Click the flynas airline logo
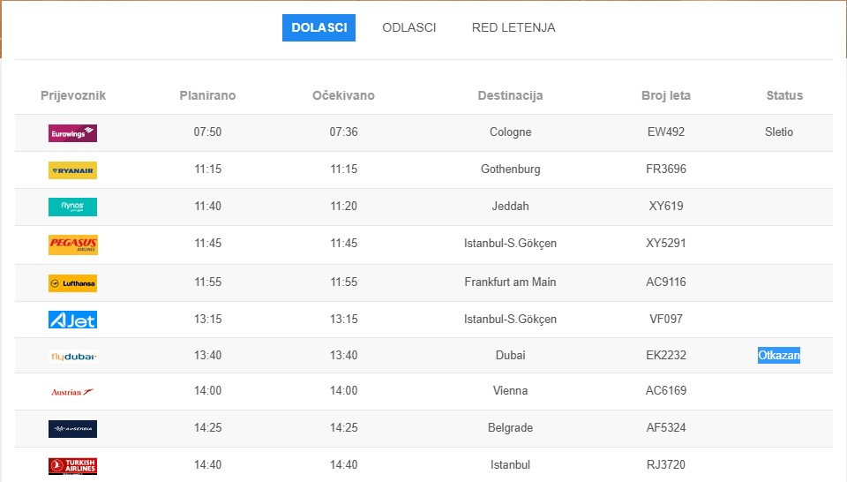The height and width of the screenshot is (482, 847). (72, 207)
